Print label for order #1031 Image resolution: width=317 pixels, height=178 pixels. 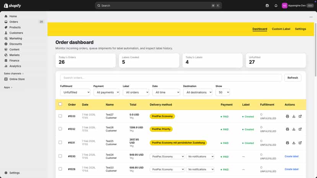(287, 143)
